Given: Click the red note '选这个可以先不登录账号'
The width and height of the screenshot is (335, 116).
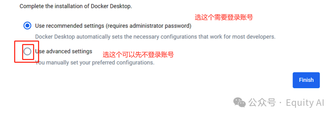Looking at the screenshot, I should (x=138, y=55).
